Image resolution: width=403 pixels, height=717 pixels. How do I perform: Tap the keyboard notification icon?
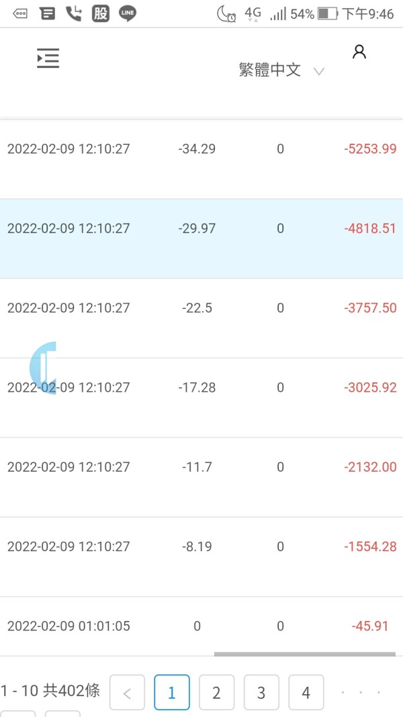coord(21,13)
